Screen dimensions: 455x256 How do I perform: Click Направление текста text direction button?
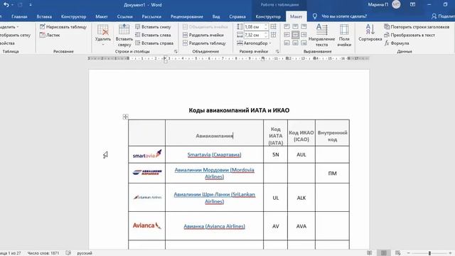coord(321,36)
